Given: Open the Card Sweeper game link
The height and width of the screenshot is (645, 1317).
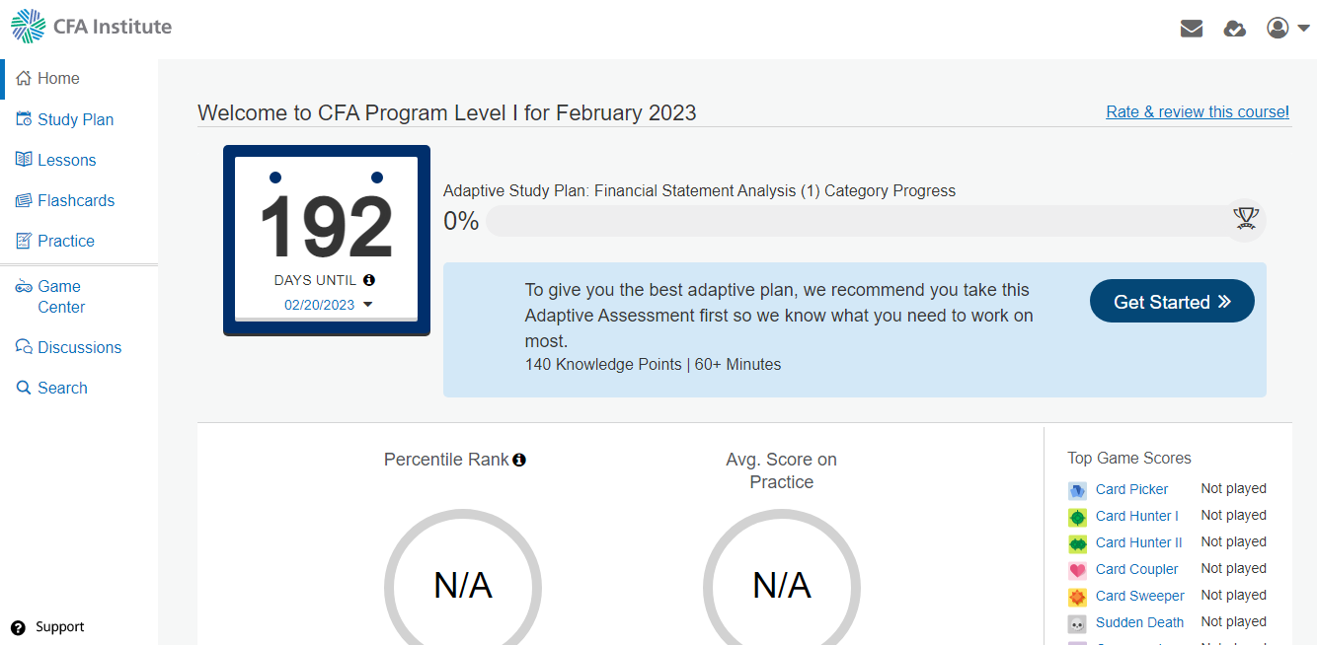Looking at the screenshot, I should pyautogui.click(x=1140, y=596).
